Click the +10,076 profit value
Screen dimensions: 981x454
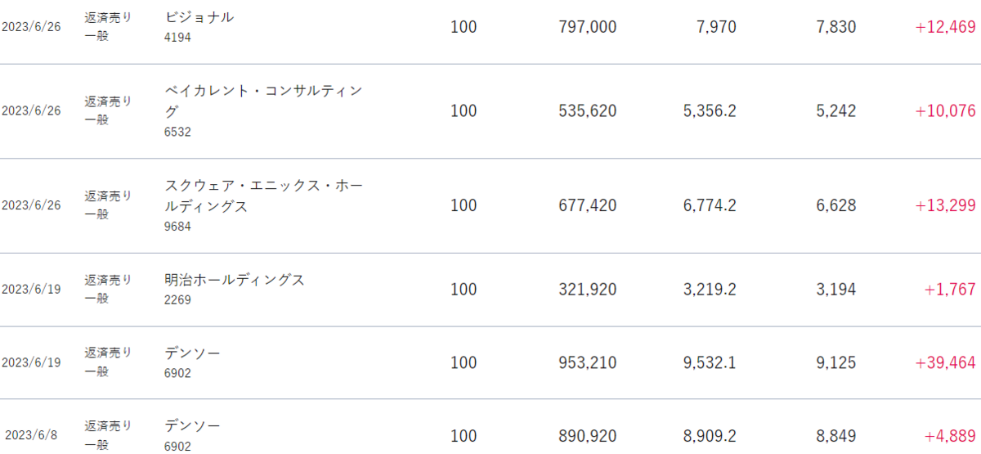(946, 110)
